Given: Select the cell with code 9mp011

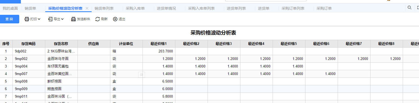Looking at the screenshot, I should [29, 96].
